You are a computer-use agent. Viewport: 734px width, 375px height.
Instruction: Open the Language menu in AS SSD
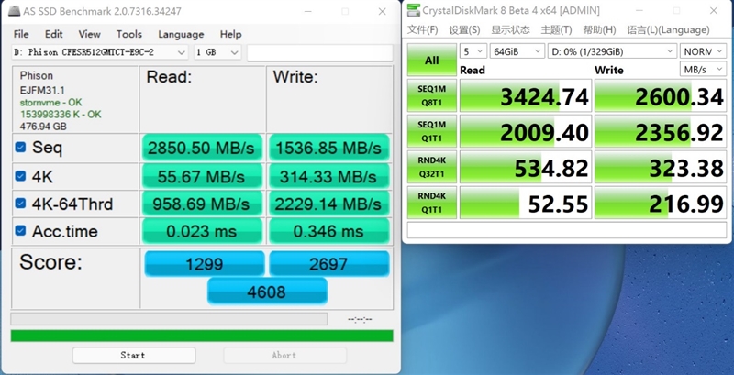181,34
